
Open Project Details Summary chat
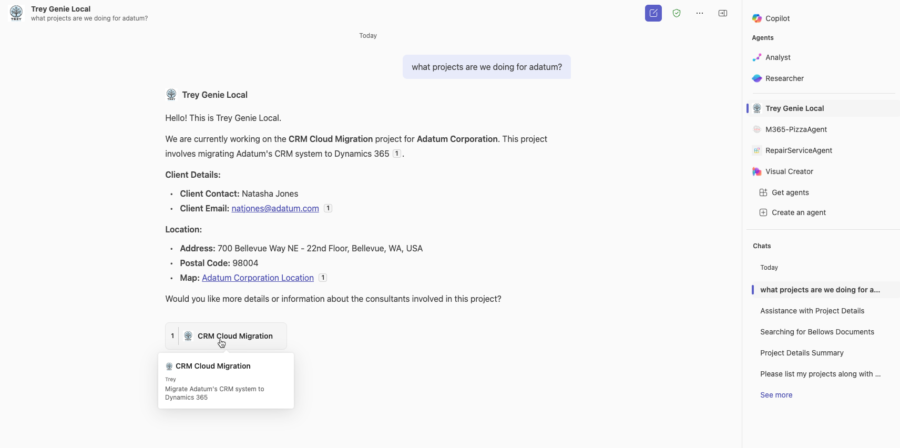point(802,353)
